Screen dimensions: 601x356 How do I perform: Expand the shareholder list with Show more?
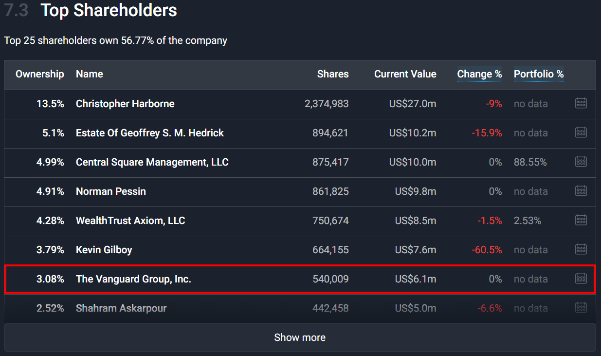300,337
